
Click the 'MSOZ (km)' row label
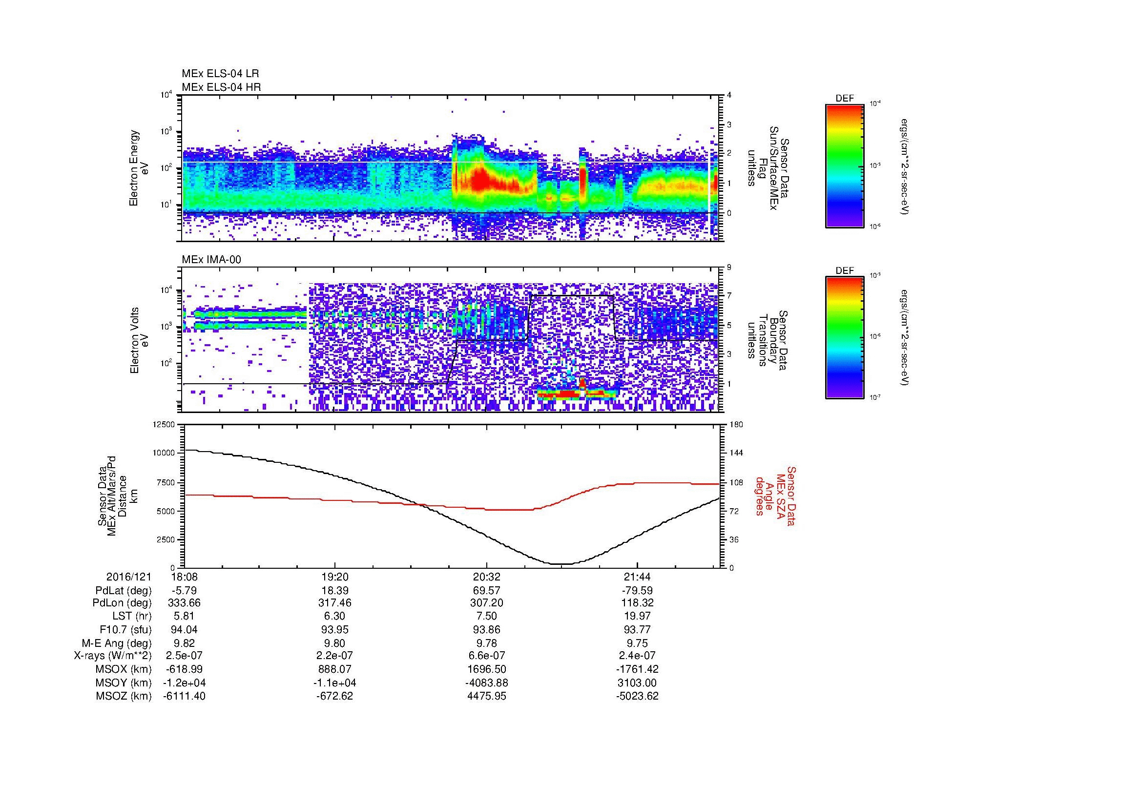pos(124,696)
